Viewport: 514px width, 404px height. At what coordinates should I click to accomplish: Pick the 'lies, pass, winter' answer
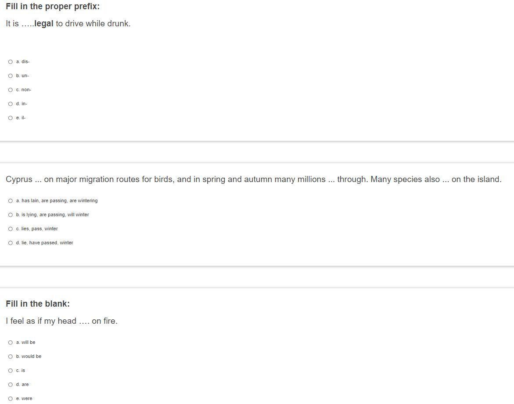pyautogui.click(x=11, y=229)
